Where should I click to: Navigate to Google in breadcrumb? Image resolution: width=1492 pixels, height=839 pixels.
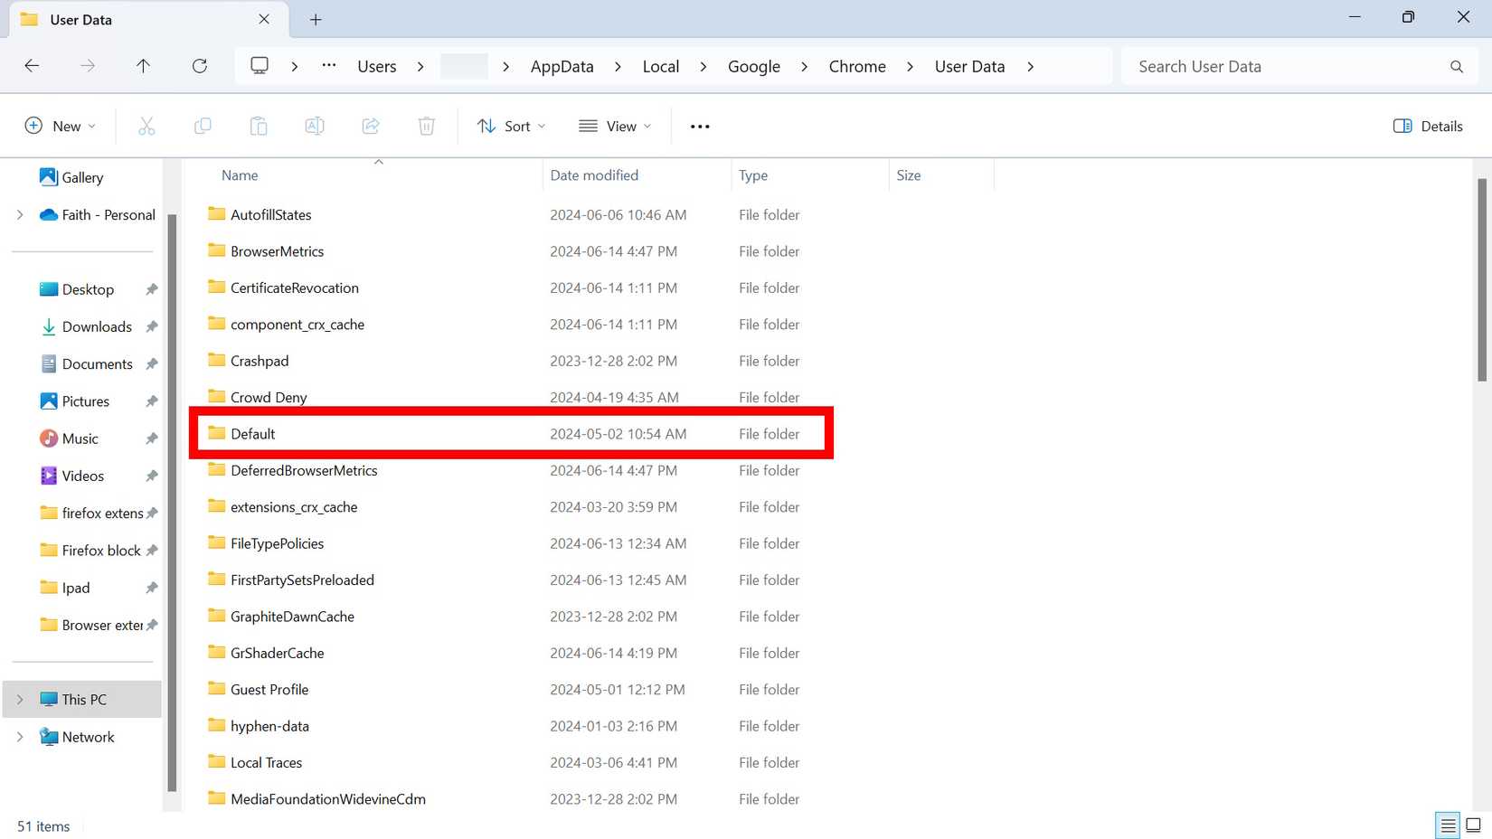(754, 67)
